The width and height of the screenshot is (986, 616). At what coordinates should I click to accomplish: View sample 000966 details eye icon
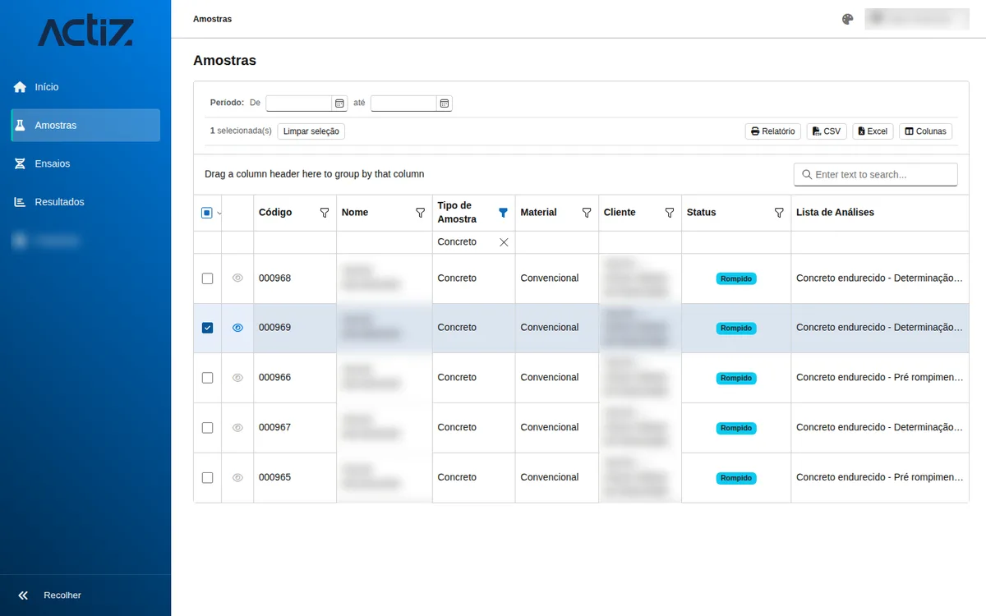point(237,378)
